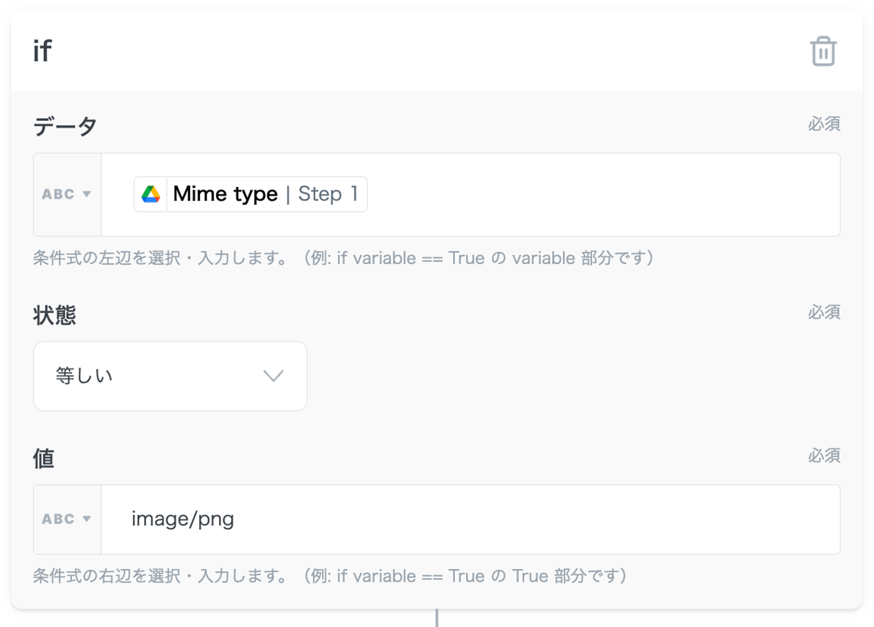Click the "Step 1" label in the pill
The image size is (874, 627).
[x=328, y=194]
